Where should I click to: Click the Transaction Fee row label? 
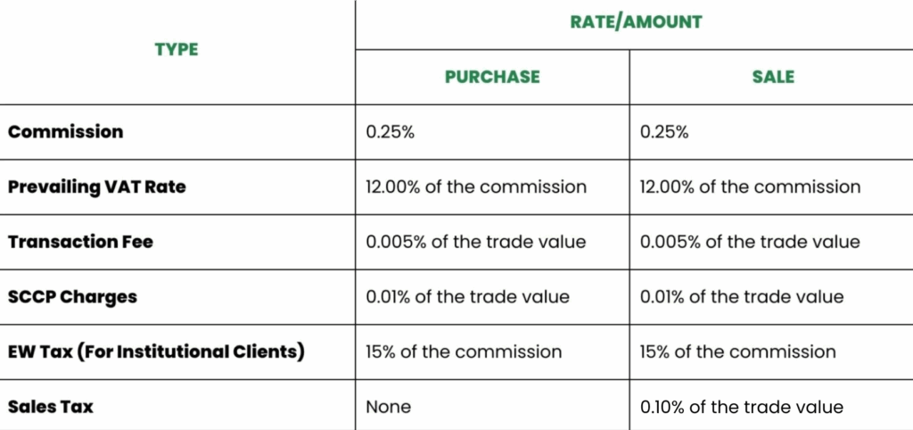point(81,242)
